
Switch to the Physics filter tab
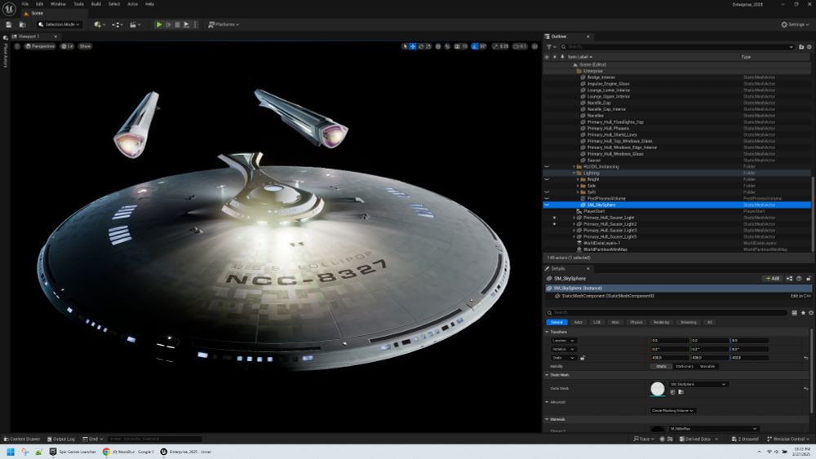pyautogui.click(x=636, y=322)
